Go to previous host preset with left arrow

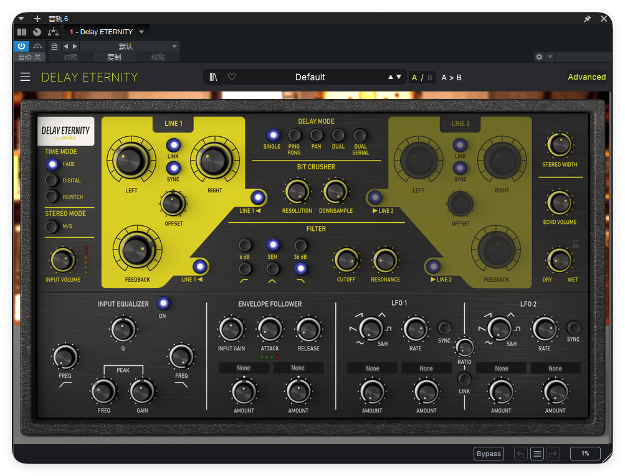tap(66, 47)
